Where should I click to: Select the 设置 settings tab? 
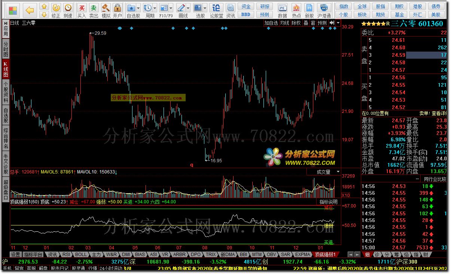coord(15,254)
